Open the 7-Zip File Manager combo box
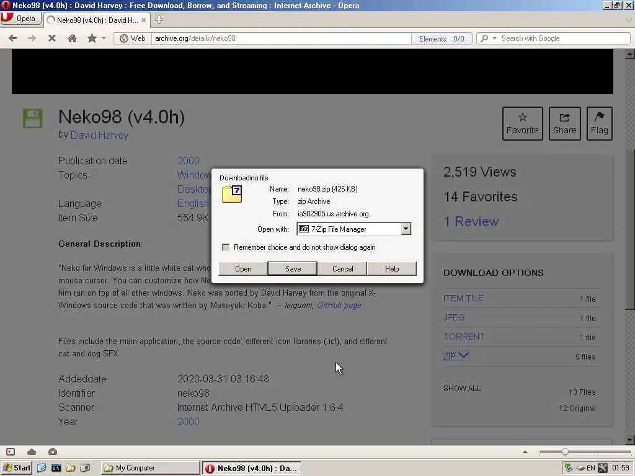This screenshot has height=476, width=635. click(354, 229)
